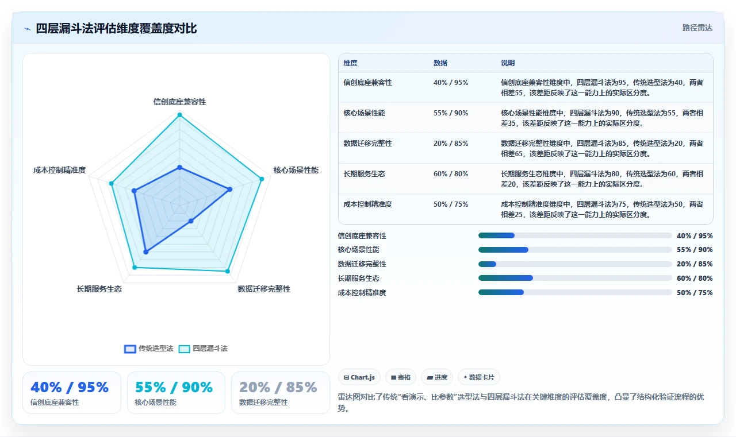Image resolution: width=736 pixels, height=437 pixels.
Task: Click the 表格 tag icon
Action: (x=393, y=377)
